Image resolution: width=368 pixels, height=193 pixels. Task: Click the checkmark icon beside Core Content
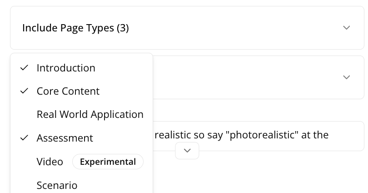click(x=25, y=91)
